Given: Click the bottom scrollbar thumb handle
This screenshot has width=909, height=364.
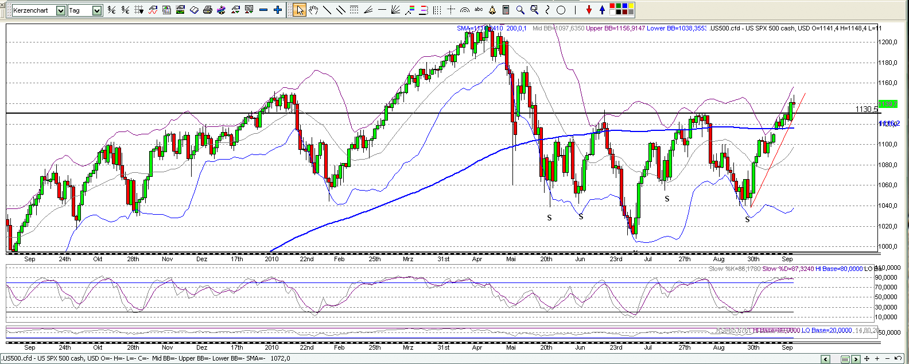Looking at the screenshot, I should point(845,359).
